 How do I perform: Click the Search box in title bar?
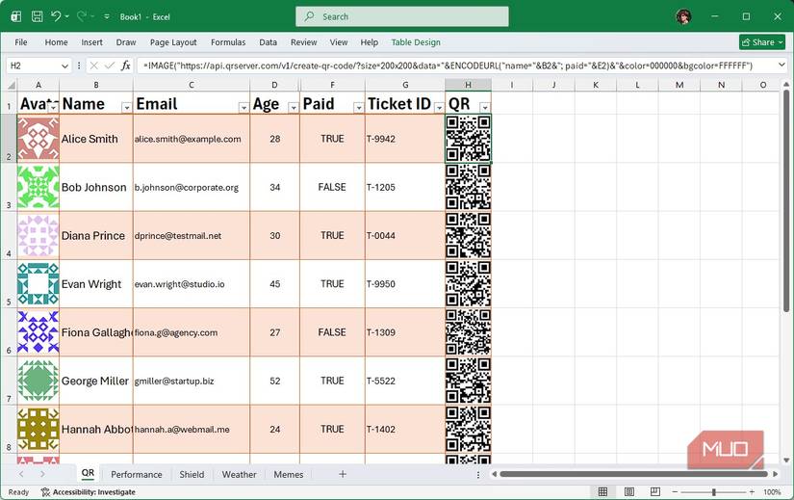[402, 16]
